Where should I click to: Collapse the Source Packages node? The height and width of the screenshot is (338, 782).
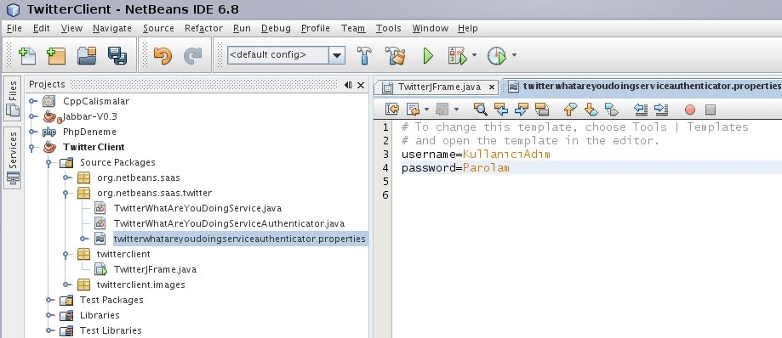[49, 162]
